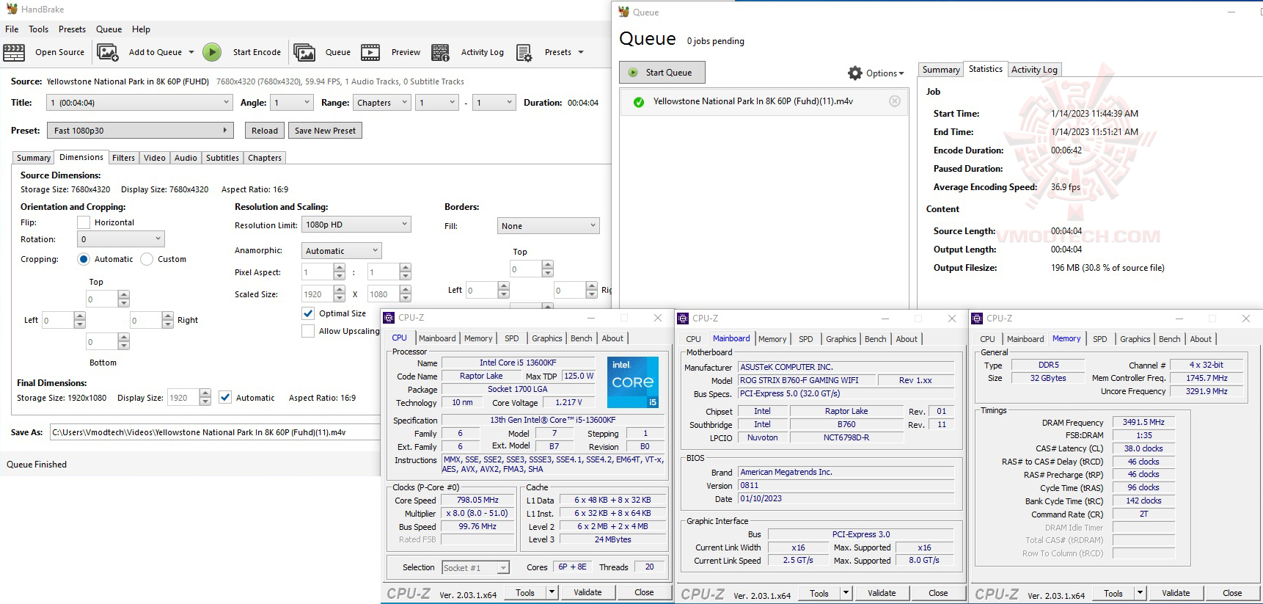
Task: Toggle the Optimal Size checkbox
Action: 308,313
